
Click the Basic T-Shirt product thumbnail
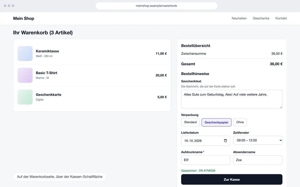tap(25, 75)
